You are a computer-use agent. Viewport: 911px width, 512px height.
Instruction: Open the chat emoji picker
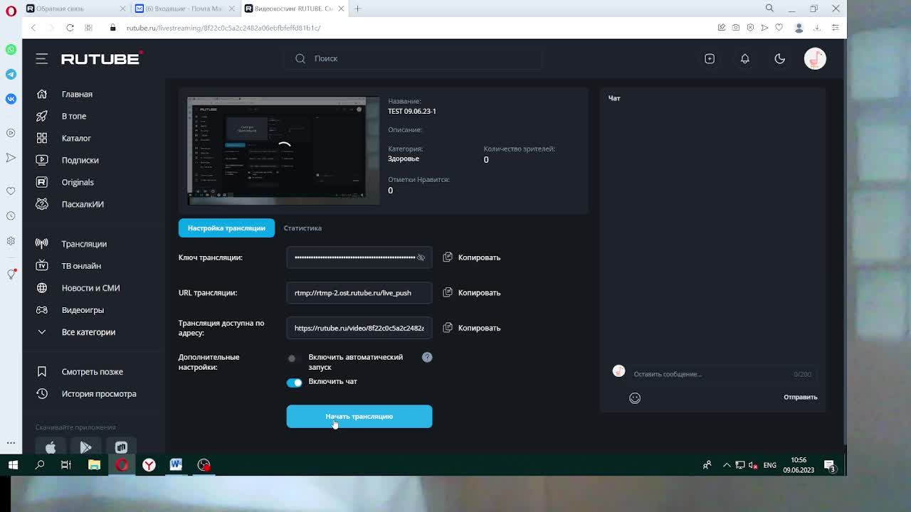click(635, 398)
